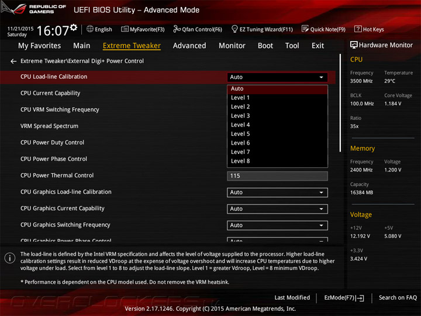This screenshot has width=421, height=316.
Task: Select Level 7 load-line option
Action: [x=277, y=152]
